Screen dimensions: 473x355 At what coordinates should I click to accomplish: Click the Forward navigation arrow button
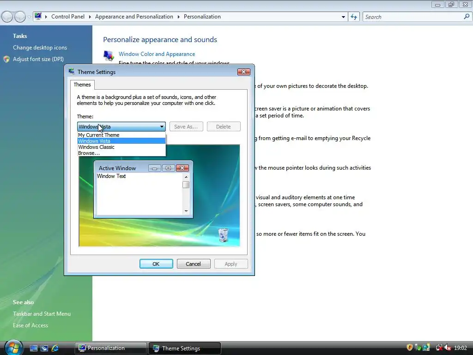coord(20,17)
